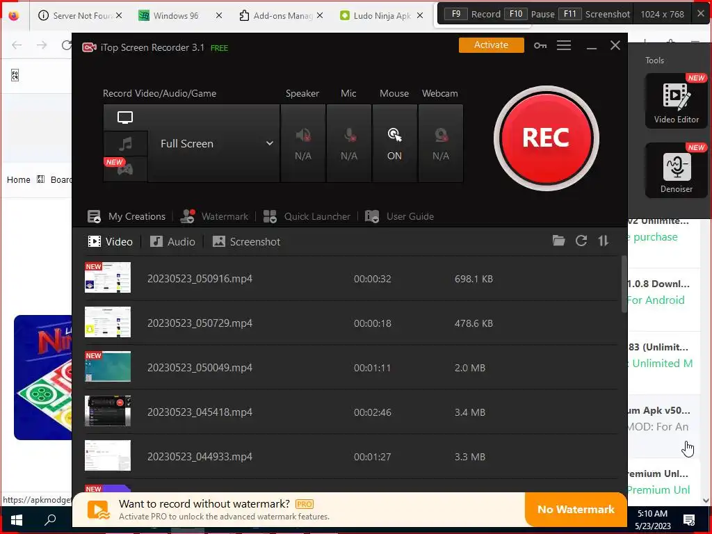
Task: Open the Windows Start menu
Action: [17, 519]
